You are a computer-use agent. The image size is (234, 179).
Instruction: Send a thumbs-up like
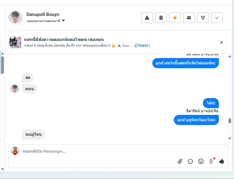point(222,161)
